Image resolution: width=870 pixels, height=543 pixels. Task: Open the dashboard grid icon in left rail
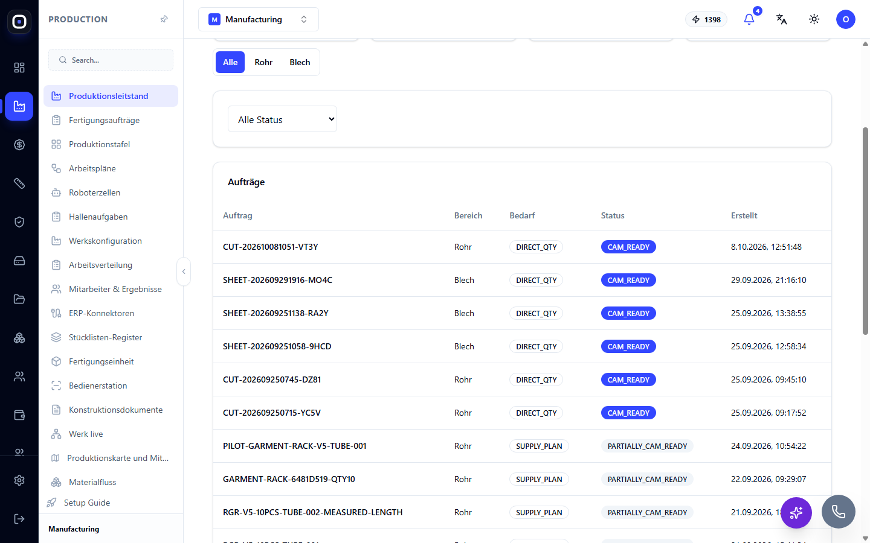[x=19, y=68]
